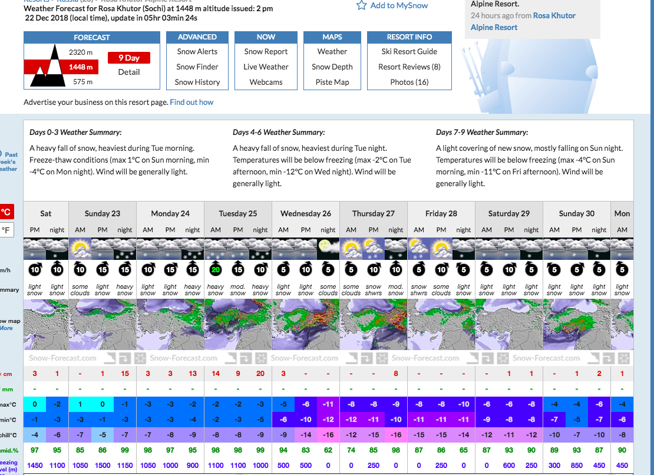
Task: Click the Days 4-6 Weather Summary heading
Action: tap(279, 132)
